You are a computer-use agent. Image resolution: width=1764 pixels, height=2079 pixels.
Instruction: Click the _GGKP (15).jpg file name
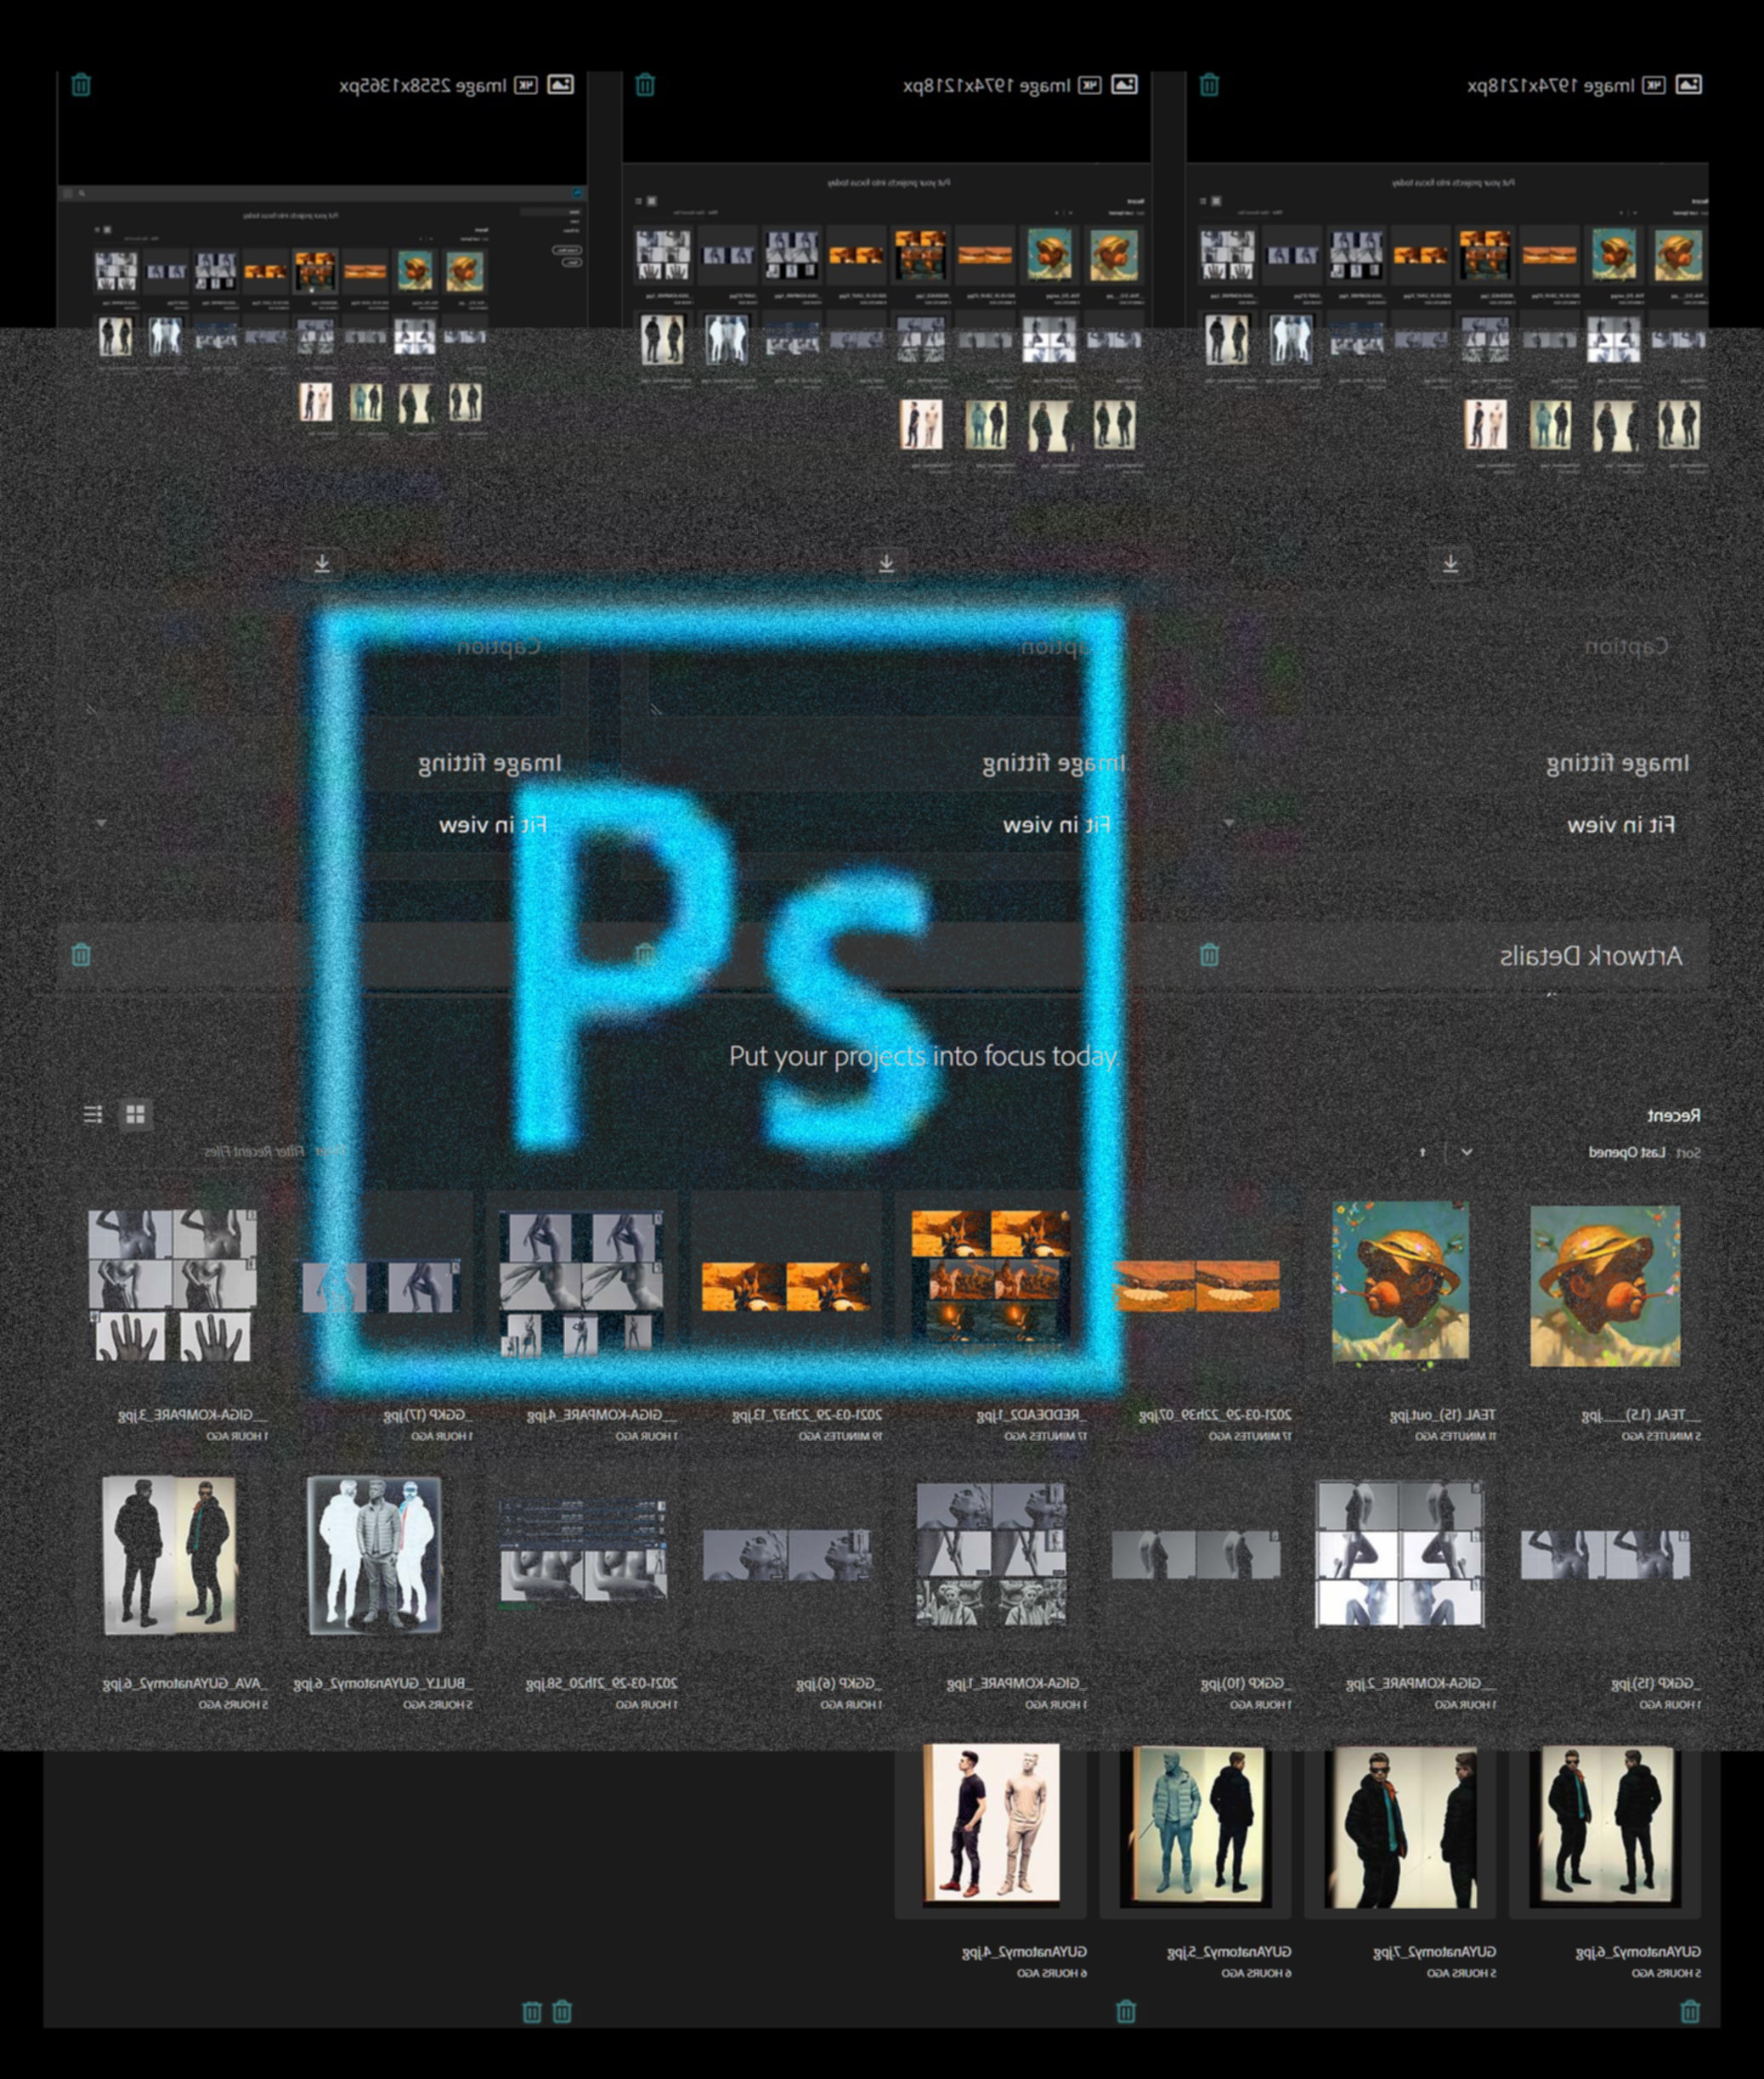click(1656, 1684)
